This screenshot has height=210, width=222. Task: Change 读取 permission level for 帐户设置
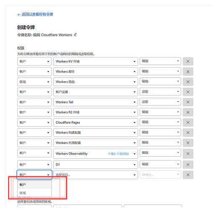click(160, 92)
